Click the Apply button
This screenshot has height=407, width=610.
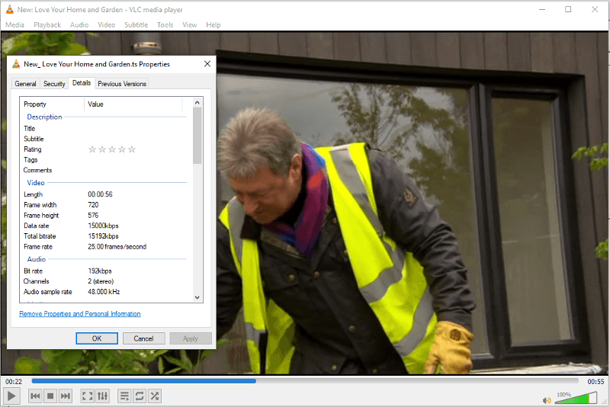click(x=191, y=338)
